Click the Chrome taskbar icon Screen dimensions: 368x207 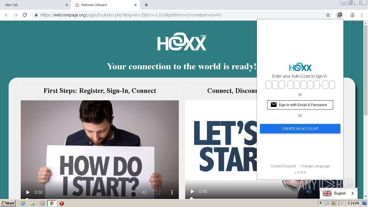(x=52, y=203)
